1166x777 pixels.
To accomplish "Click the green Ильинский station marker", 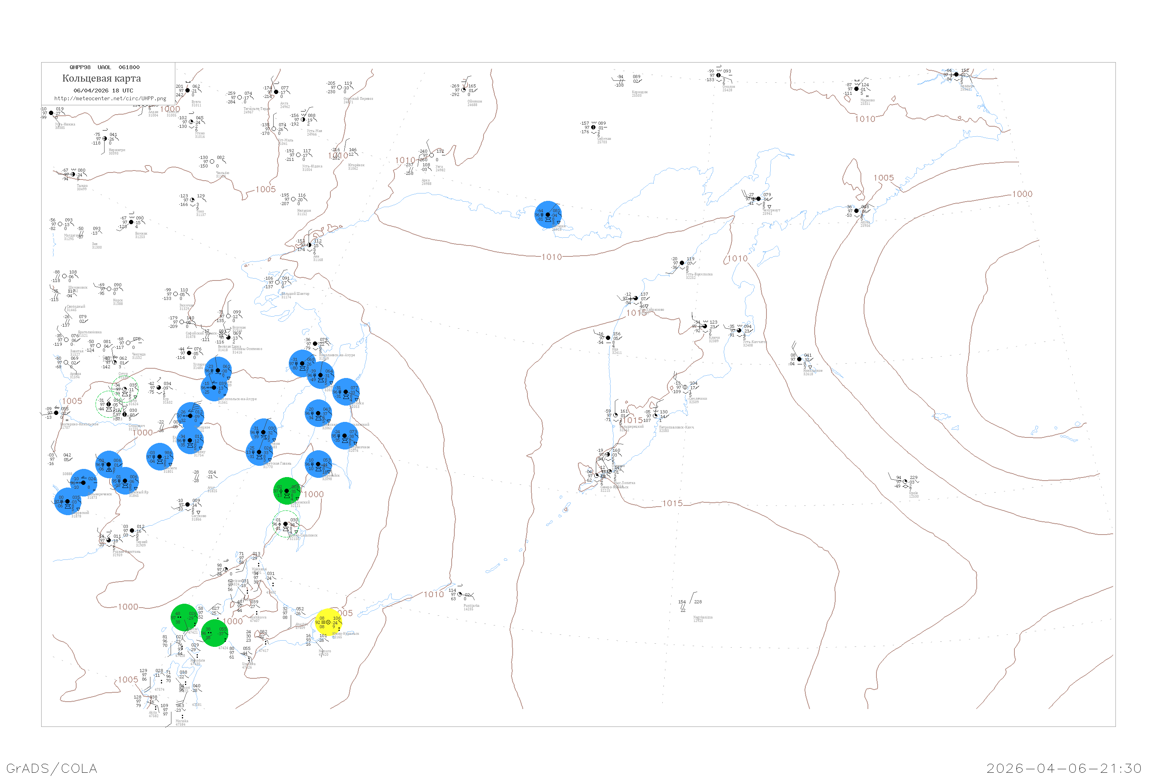I will click(286, 491).
